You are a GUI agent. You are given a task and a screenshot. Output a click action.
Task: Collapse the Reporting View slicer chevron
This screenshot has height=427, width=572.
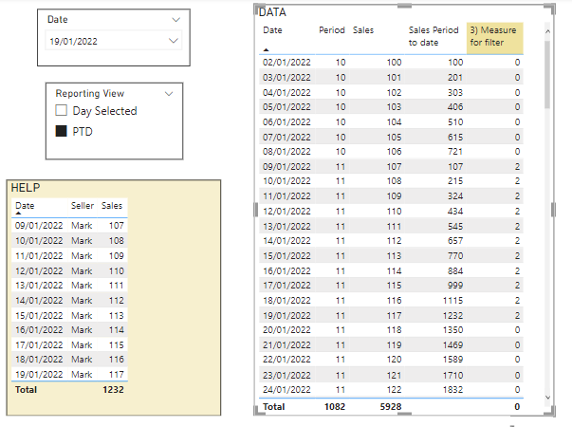[169, 94]
